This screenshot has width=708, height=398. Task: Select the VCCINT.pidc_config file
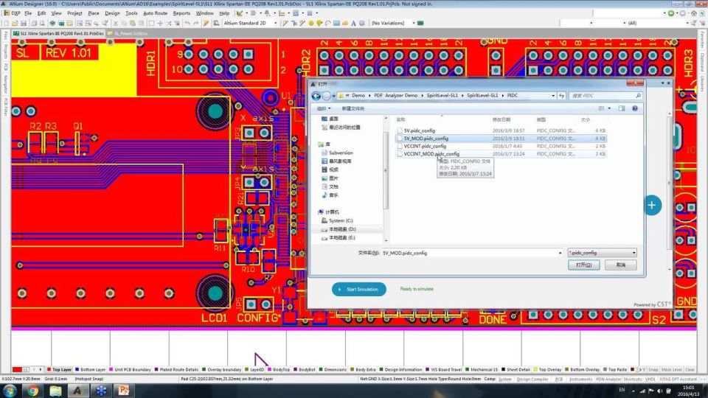pyautogui.click(x=500, y=146)
